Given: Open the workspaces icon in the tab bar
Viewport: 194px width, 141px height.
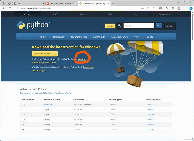Looking at the screenshot, I should coord(4,3).
